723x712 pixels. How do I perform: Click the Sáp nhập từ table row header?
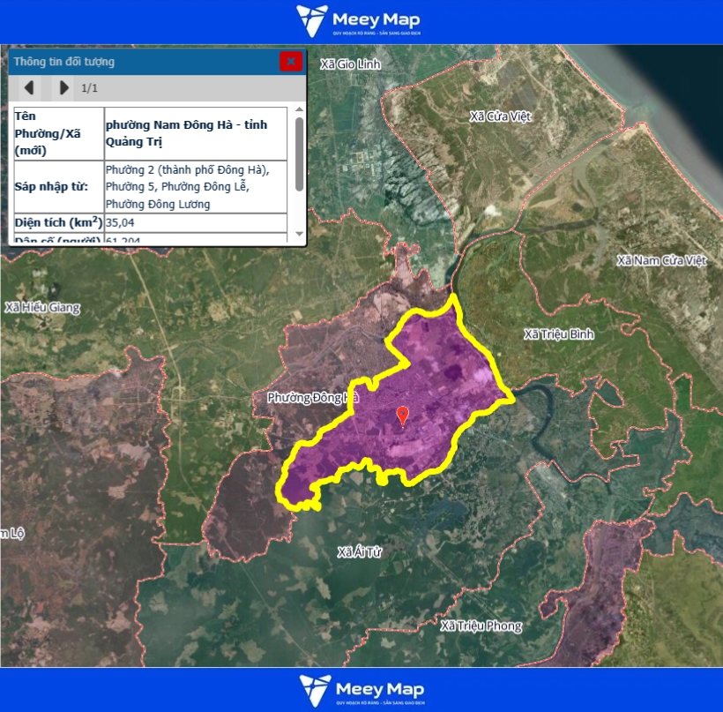[58, 186]
